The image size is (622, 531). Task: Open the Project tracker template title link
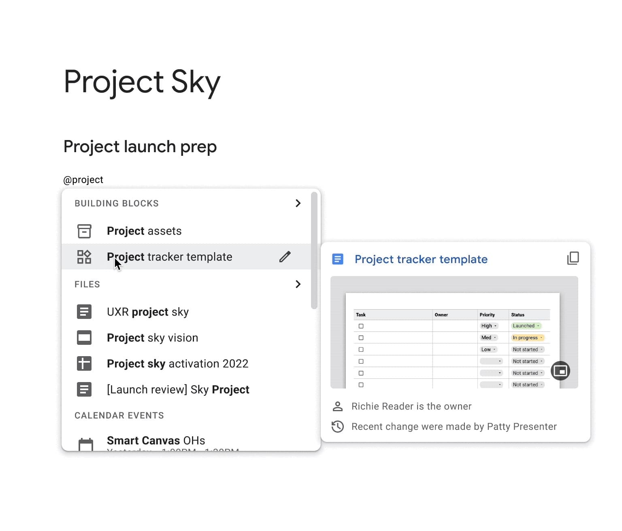point(421,259)
